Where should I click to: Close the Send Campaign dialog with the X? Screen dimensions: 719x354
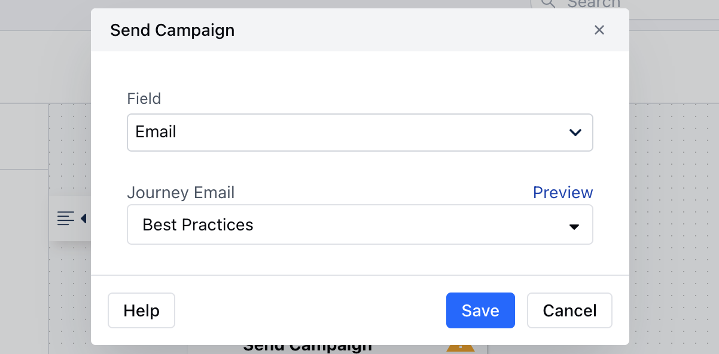pos(599,30)
